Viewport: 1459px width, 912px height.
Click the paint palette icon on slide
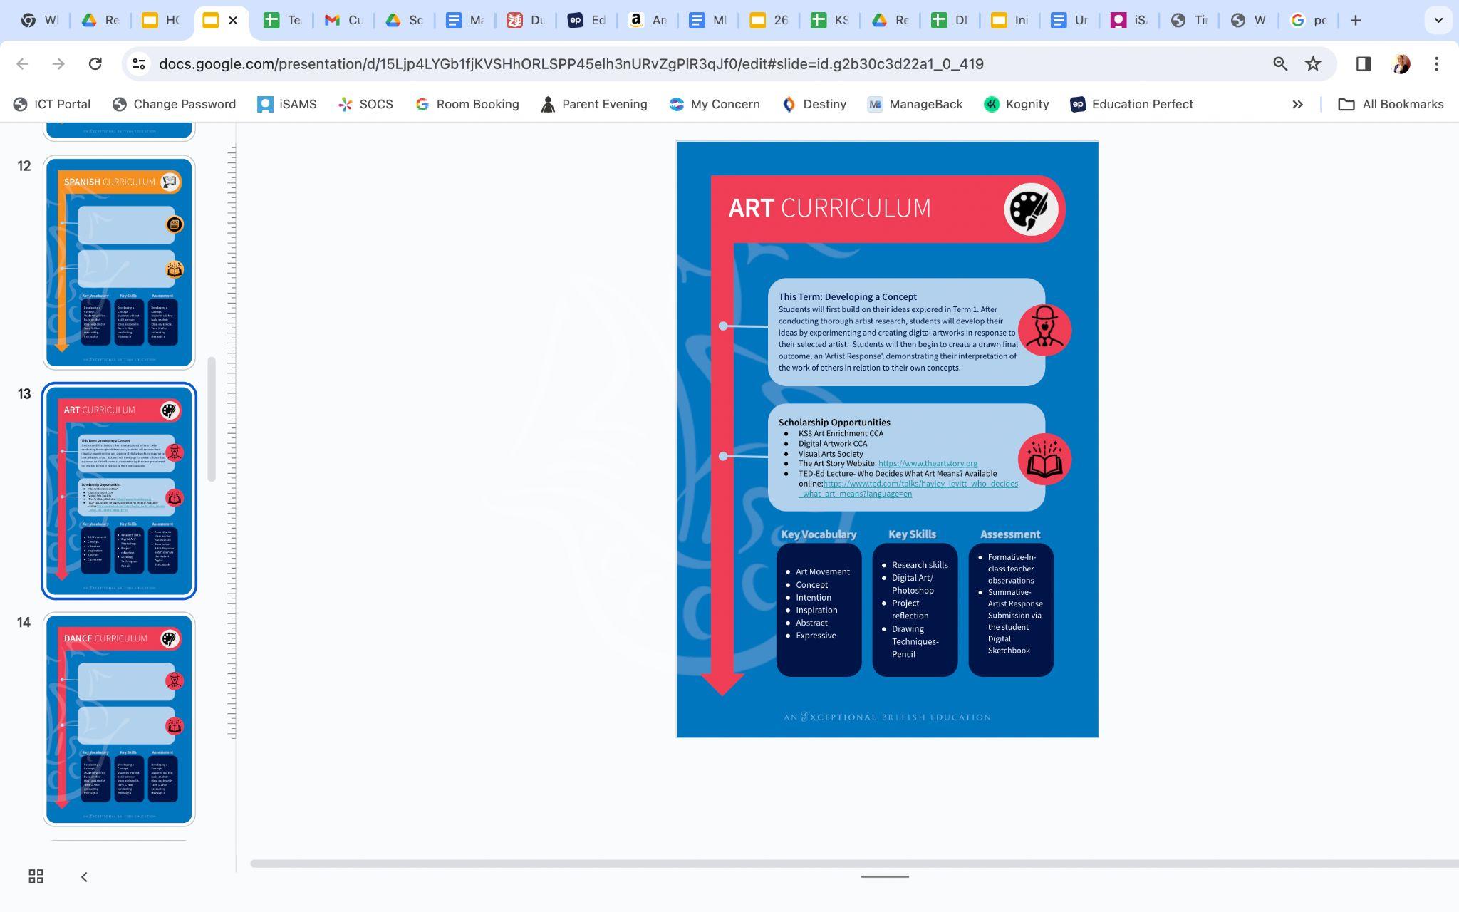tap(1030, 209)
